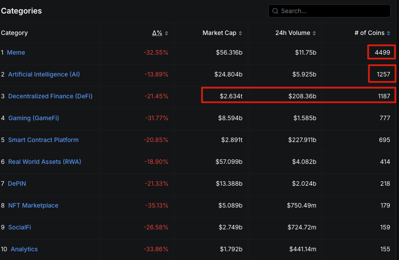The image size is (399, 260).
Task: Click the Market Cap header label
Action: point(219,33)
